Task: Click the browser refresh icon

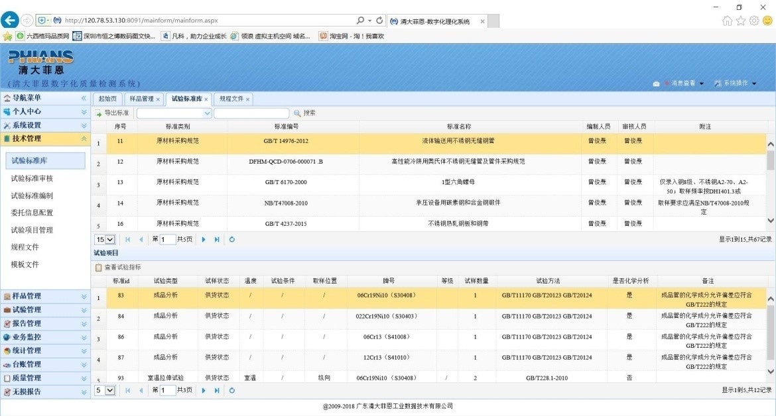Action: 379,21
